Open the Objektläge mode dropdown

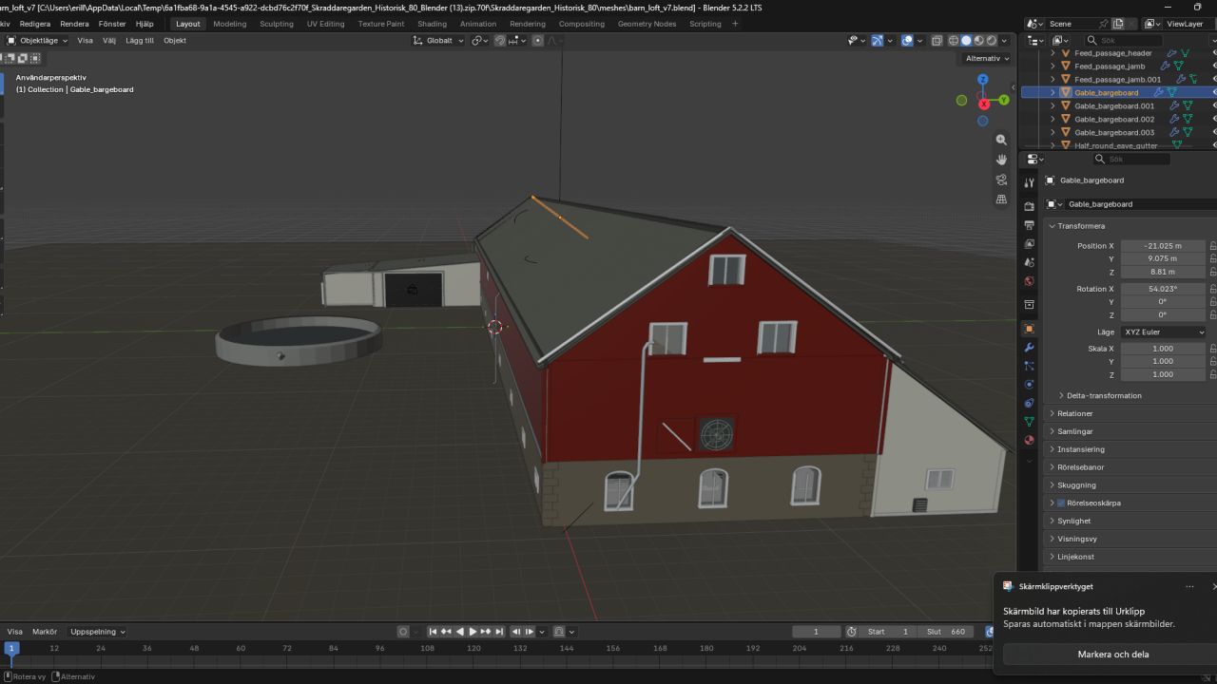[38, 41]
